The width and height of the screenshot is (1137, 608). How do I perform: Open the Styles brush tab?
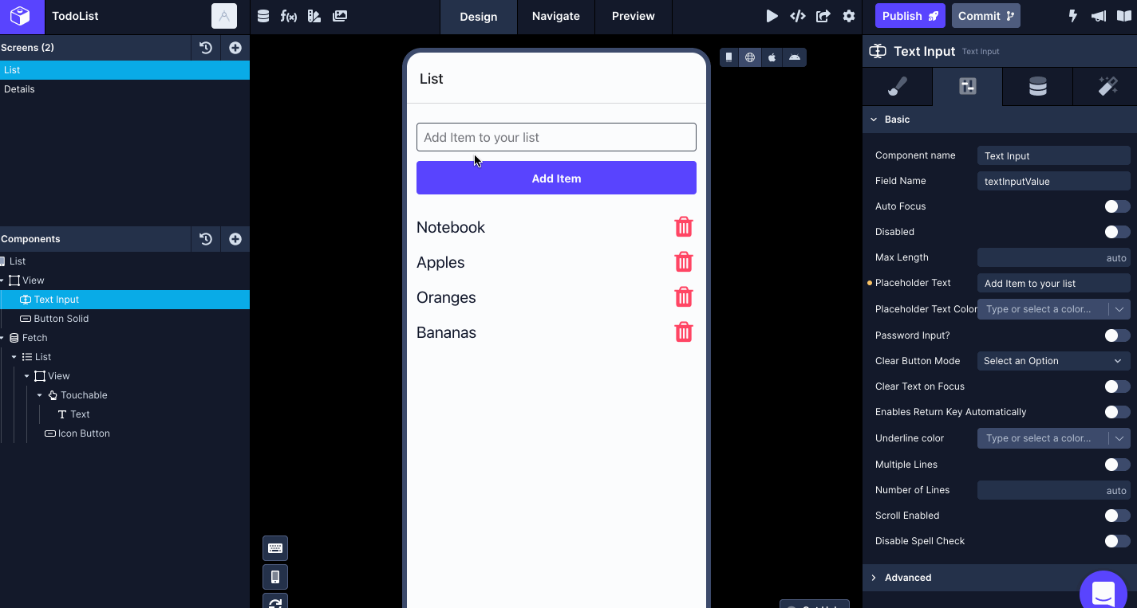tap(898, 87)
